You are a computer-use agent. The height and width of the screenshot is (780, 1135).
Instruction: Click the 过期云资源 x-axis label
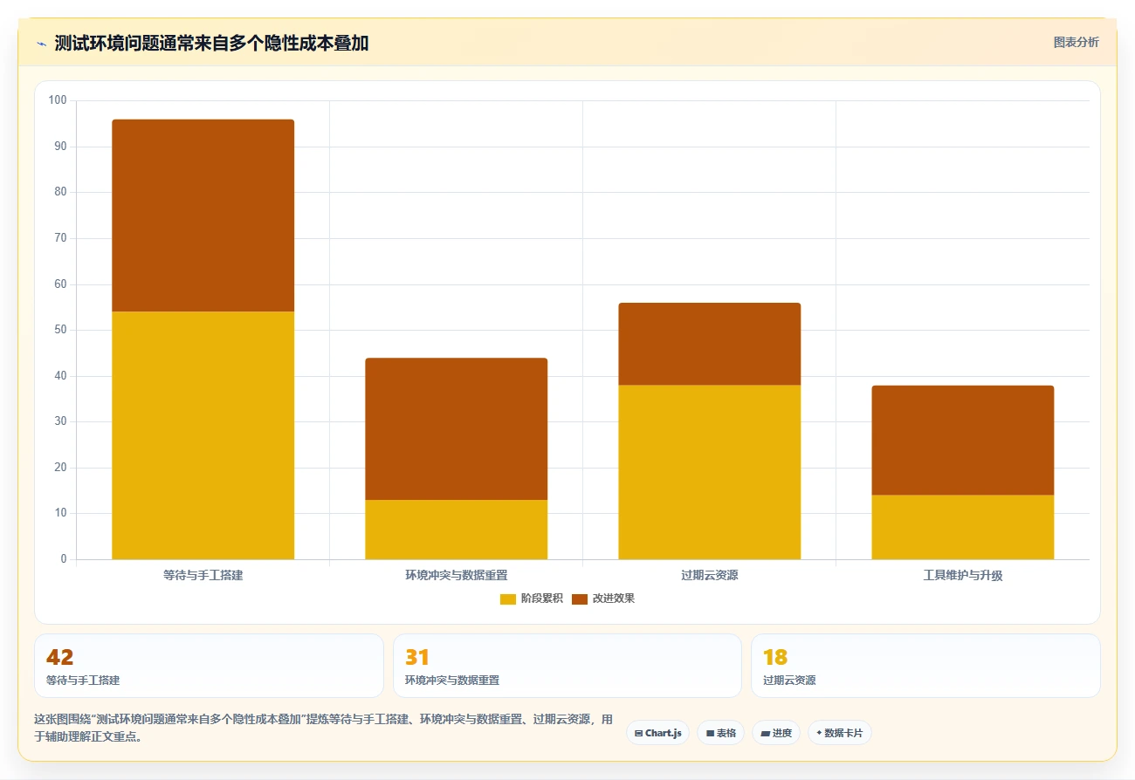(710, 576)
